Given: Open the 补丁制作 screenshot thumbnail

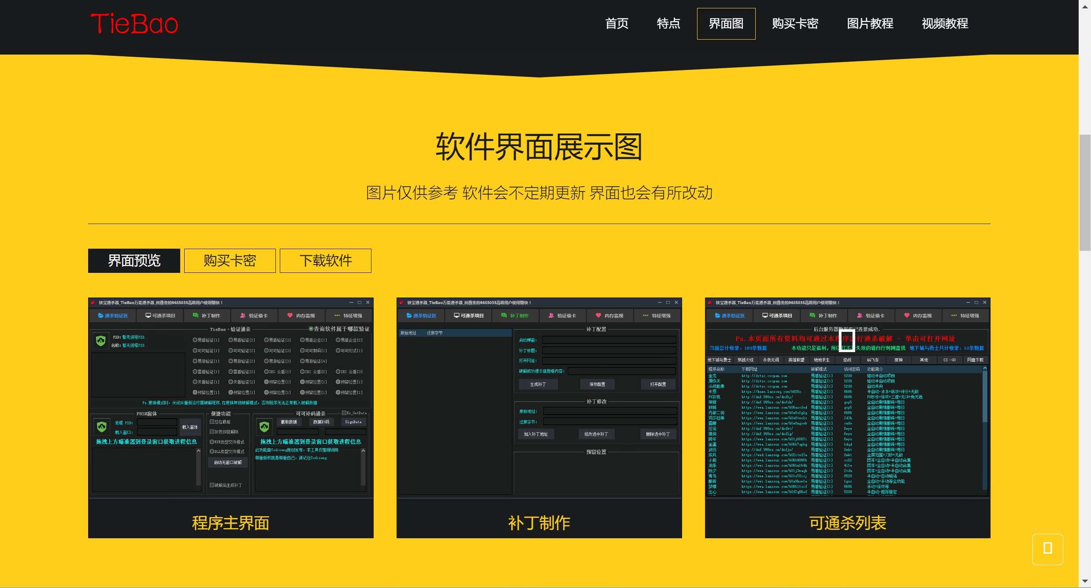Looking at the screenshot, I should (x=539, y=398).
